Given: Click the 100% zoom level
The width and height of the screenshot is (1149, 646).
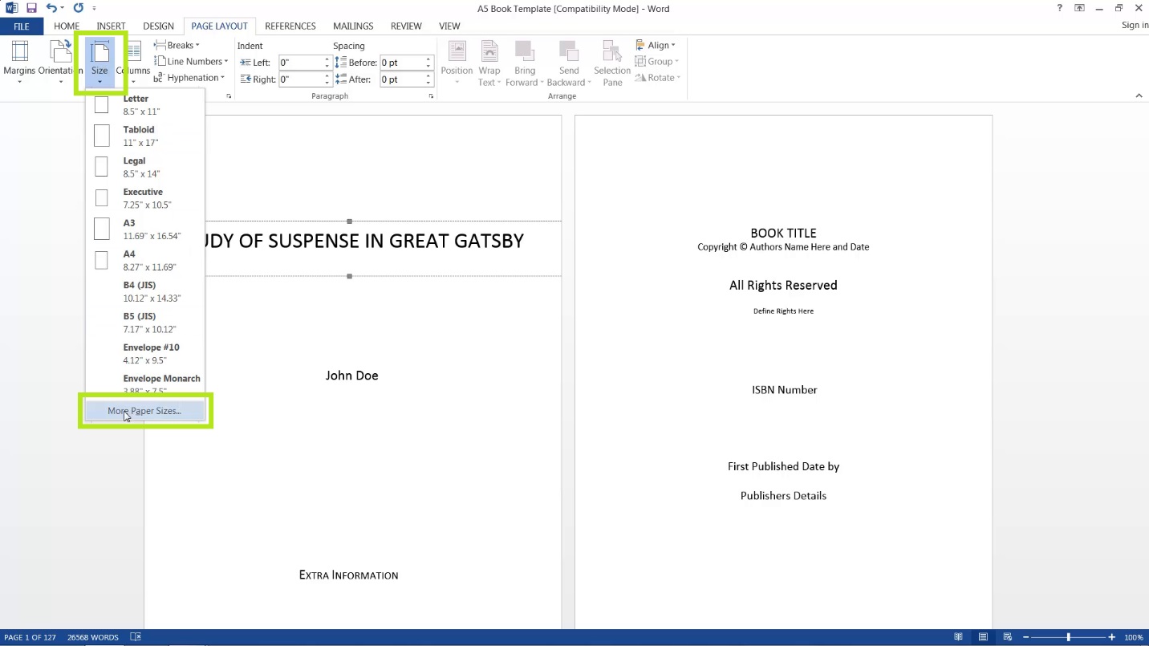Looking at the screenshot, I should 1133,637.
